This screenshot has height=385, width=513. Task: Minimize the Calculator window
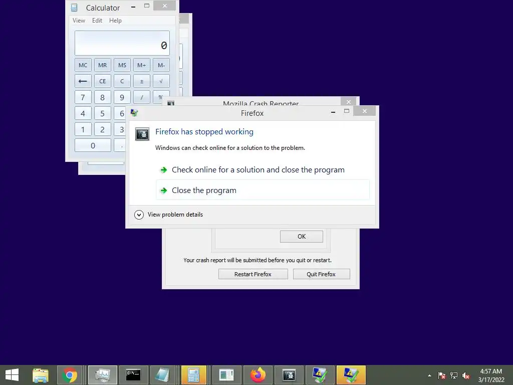click(133, 6)
